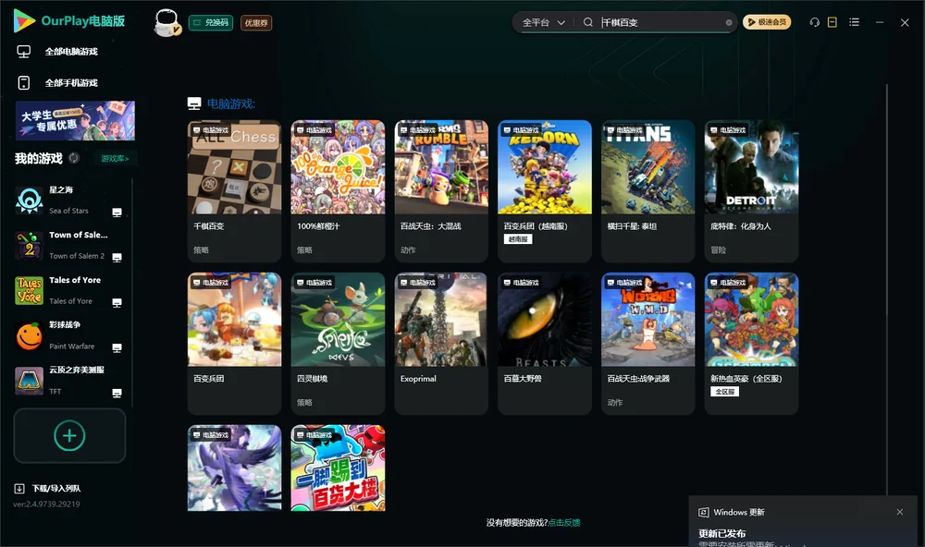
Task: Open the 百战天虫:战争武器 Worms W.M.D card
Action: coord(647,344)
